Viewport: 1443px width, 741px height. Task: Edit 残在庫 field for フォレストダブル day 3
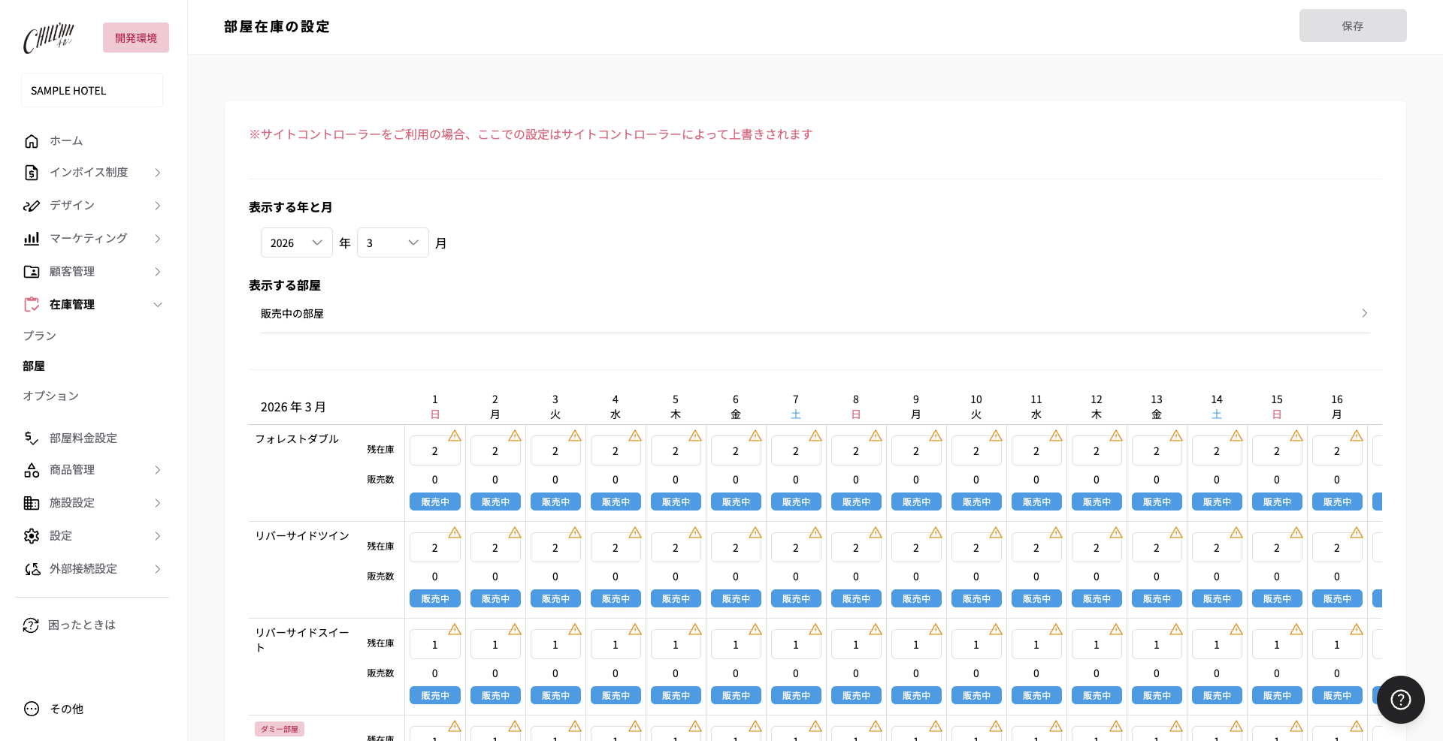(x=555, y=451)
